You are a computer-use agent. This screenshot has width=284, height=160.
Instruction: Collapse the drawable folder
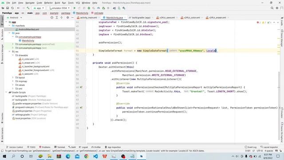click(x=13, y=55)
